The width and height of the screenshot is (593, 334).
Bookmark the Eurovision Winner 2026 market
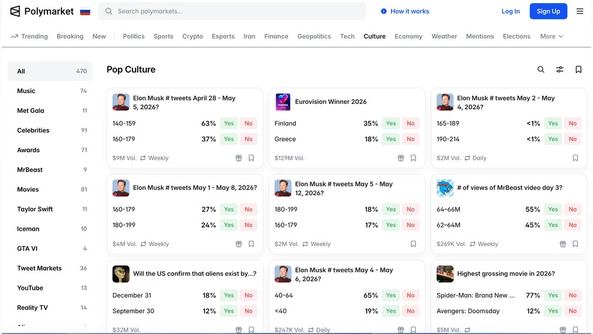(x=413, y=158)
